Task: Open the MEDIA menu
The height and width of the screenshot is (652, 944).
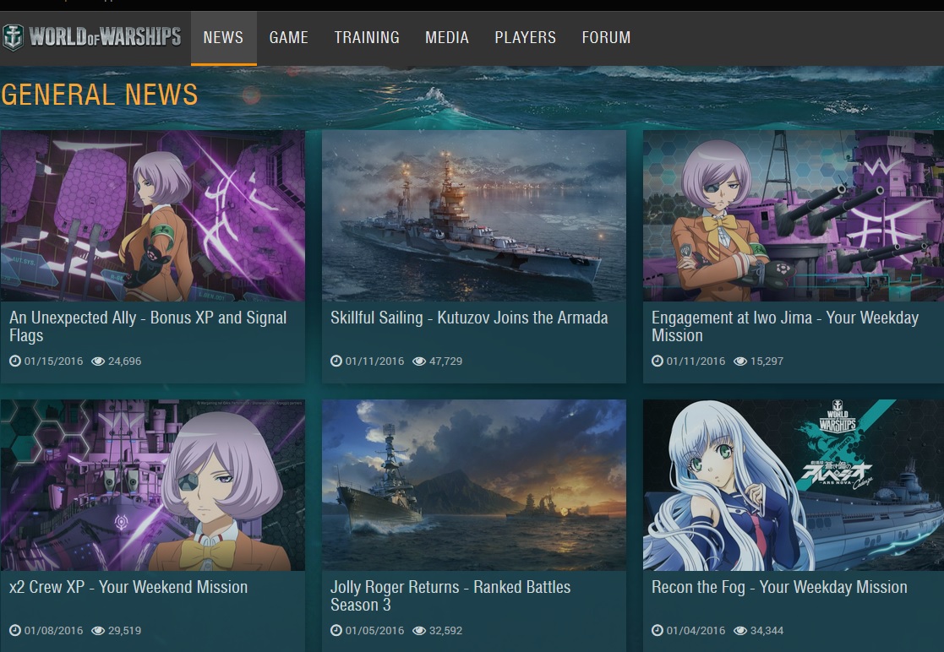Action: (x=447, y=37)
